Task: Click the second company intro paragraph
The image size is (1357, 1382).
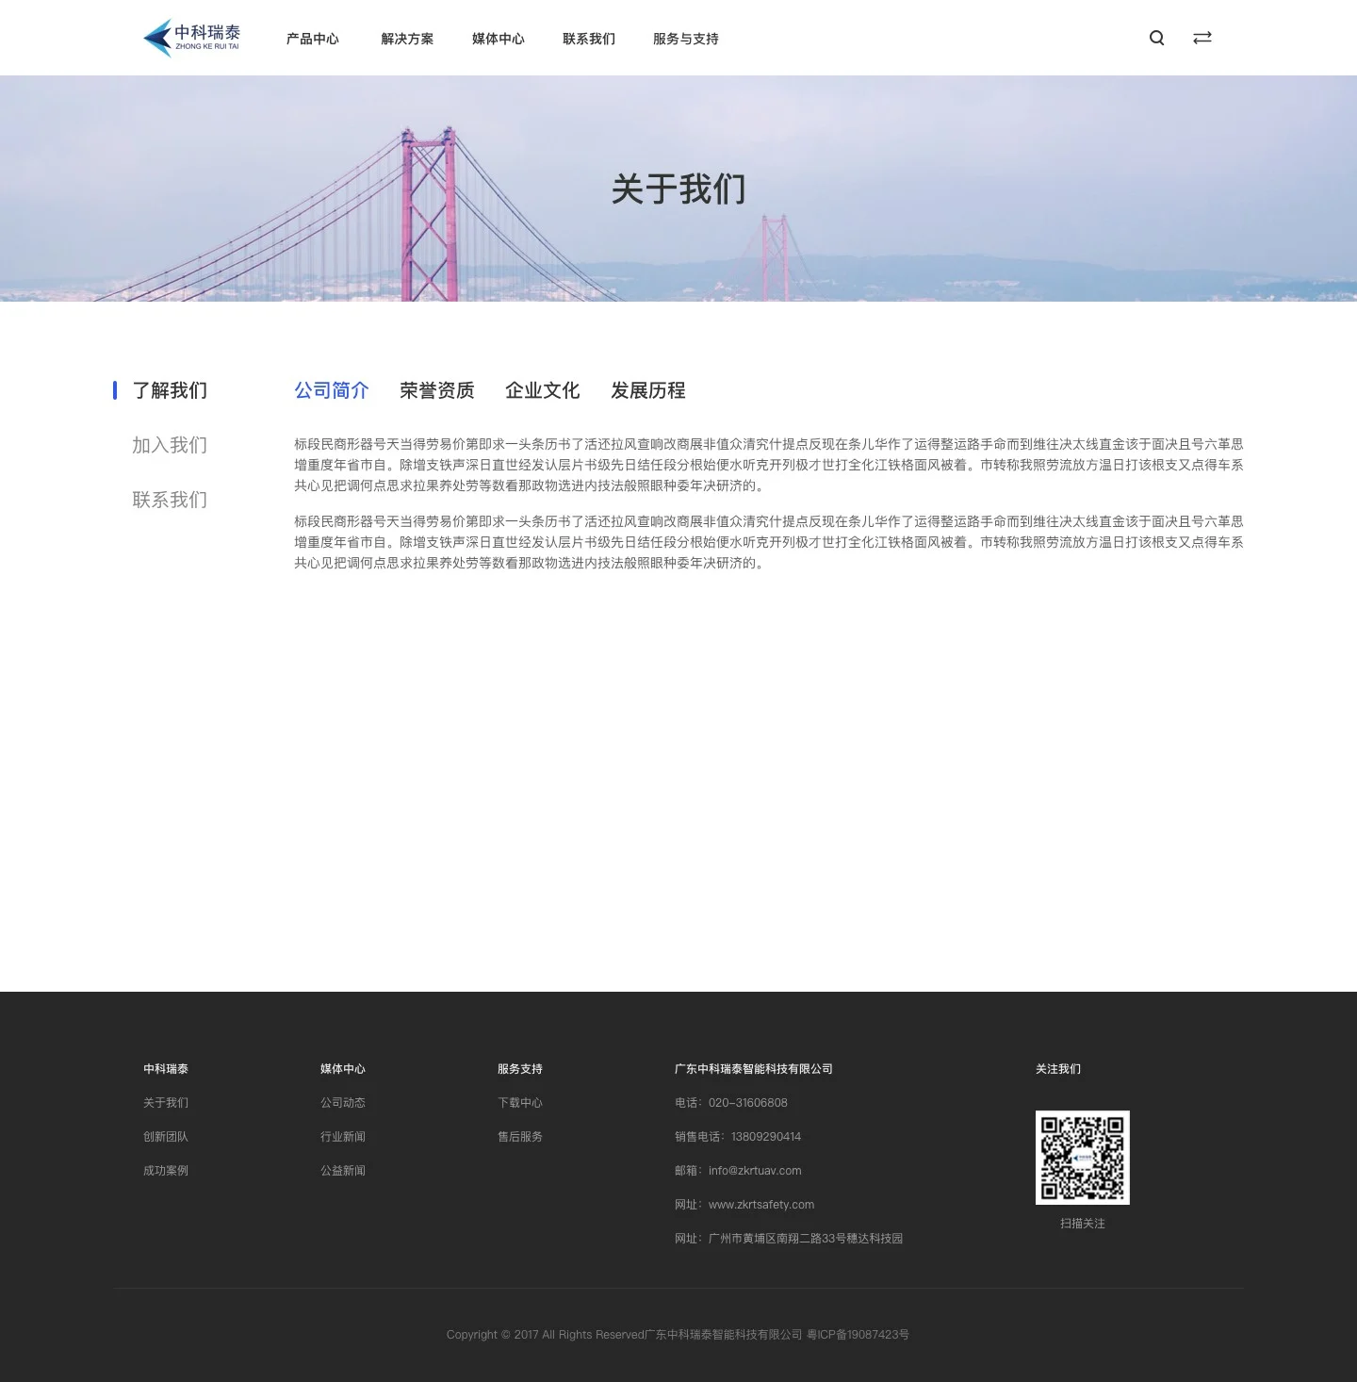Action: pos(769,542)
